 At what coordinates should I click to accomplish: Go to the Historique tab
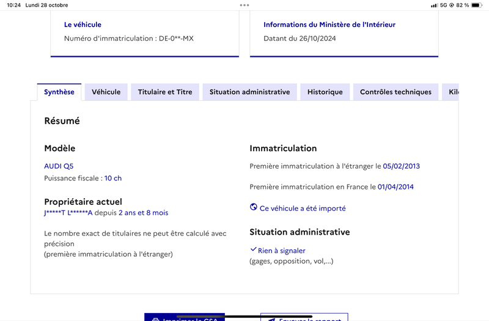[x=325, y=92]
